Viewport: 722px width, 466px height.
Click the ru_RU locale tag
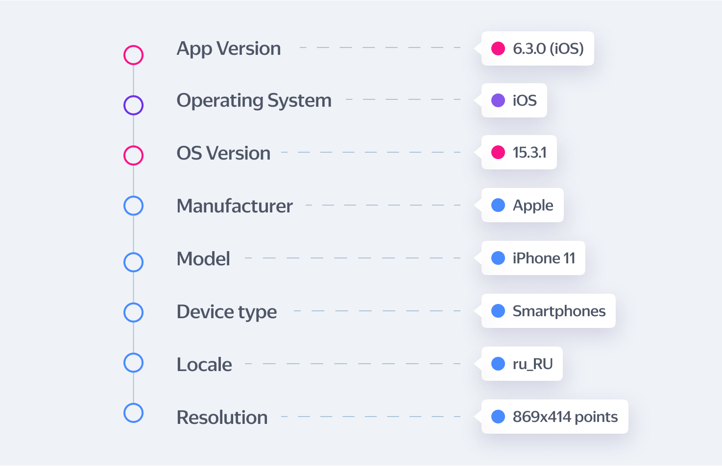(x=522, y=364)
